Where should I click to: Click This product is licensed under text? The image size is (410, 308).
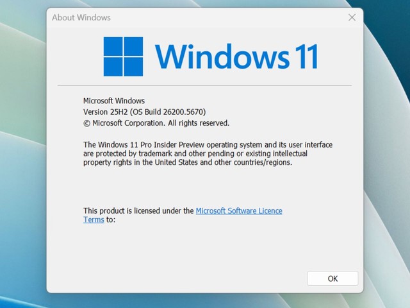tap(138, 210)
